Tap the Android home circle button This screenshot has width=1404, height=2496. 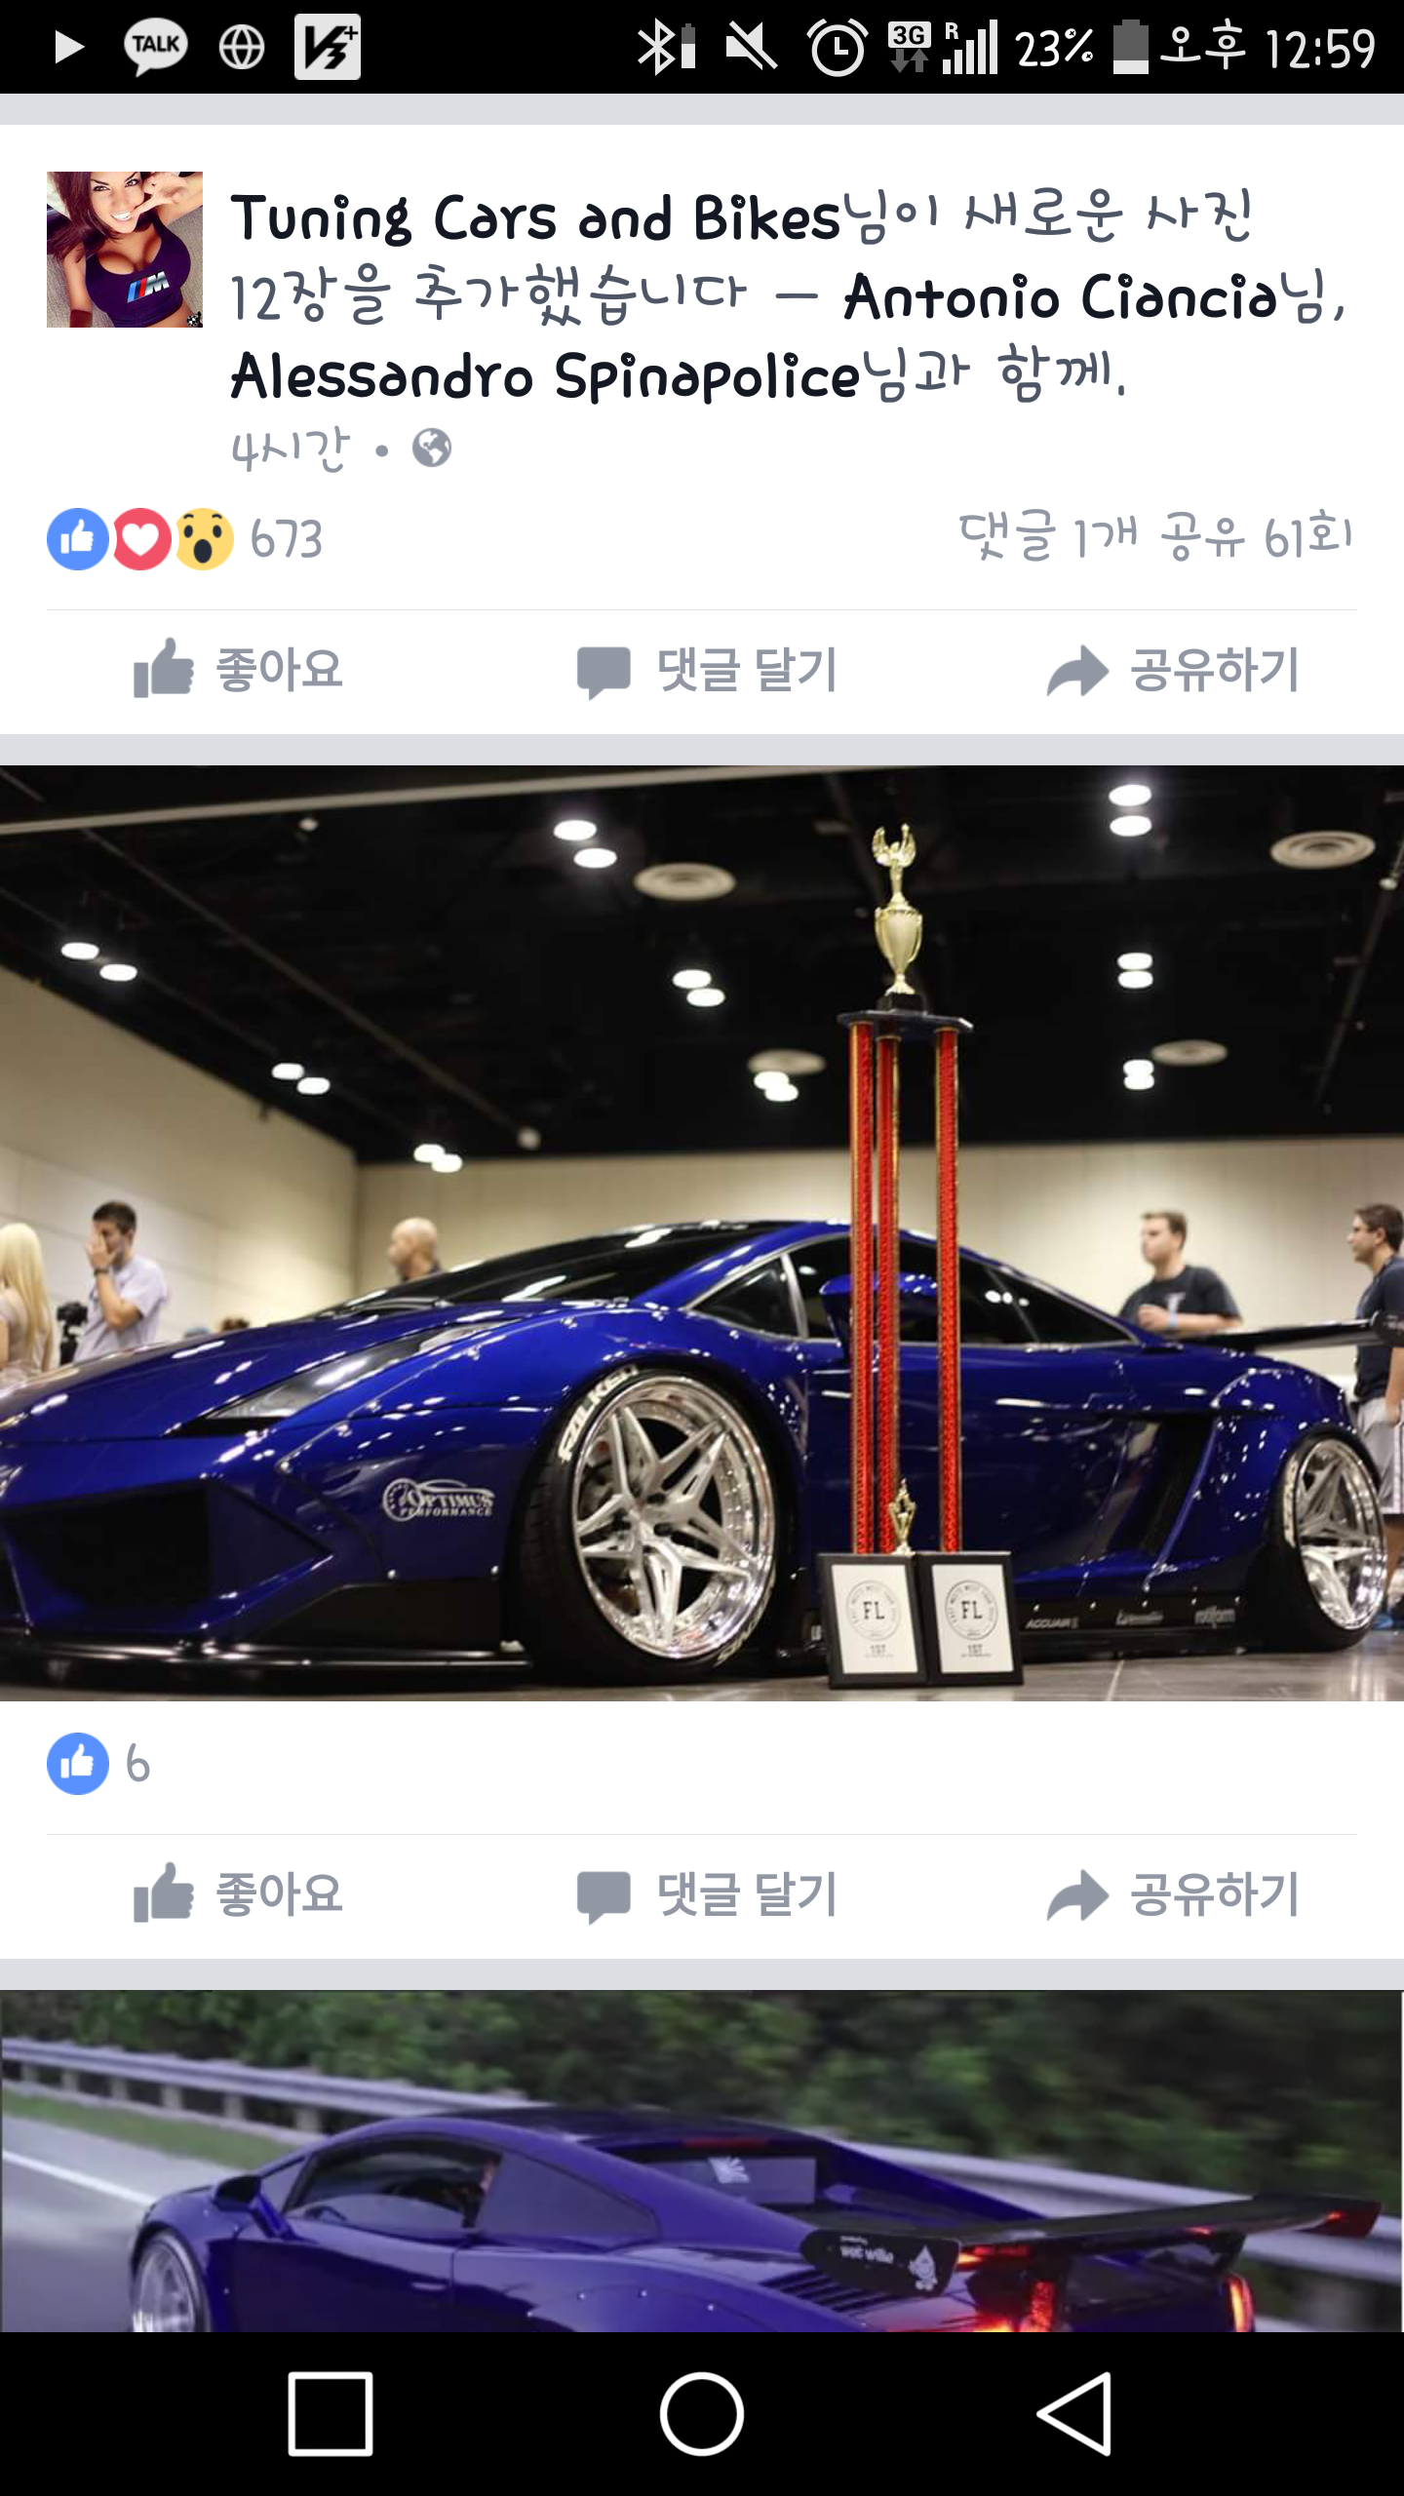click(x=702, y=2414)
